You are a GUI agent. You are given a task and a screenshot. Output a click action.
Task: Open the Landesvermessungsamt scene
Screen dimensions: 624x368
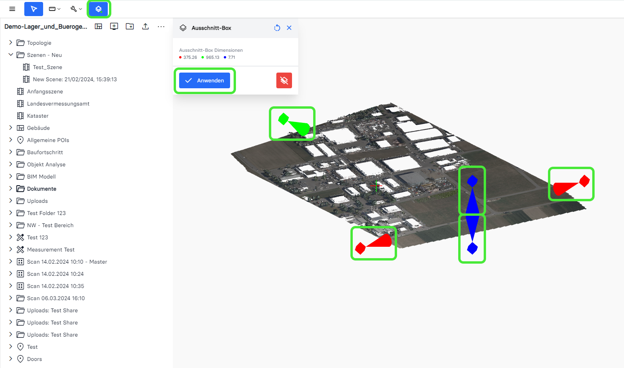58,104
